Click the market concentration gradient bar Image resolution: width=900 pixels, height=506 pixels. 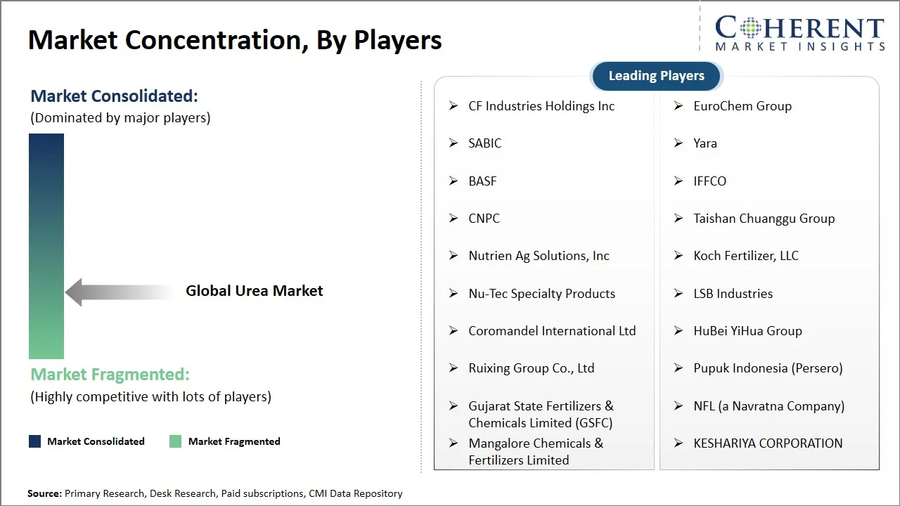(x=46, y=246)
